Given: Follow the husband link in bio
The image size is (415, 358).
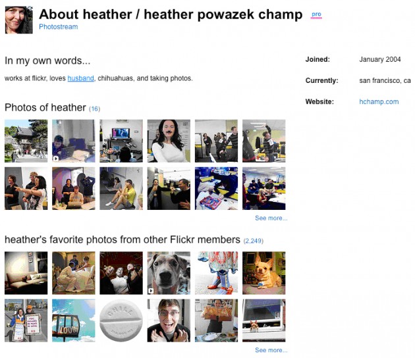Looking at the screenshot, I should click(x=81, y=78).
